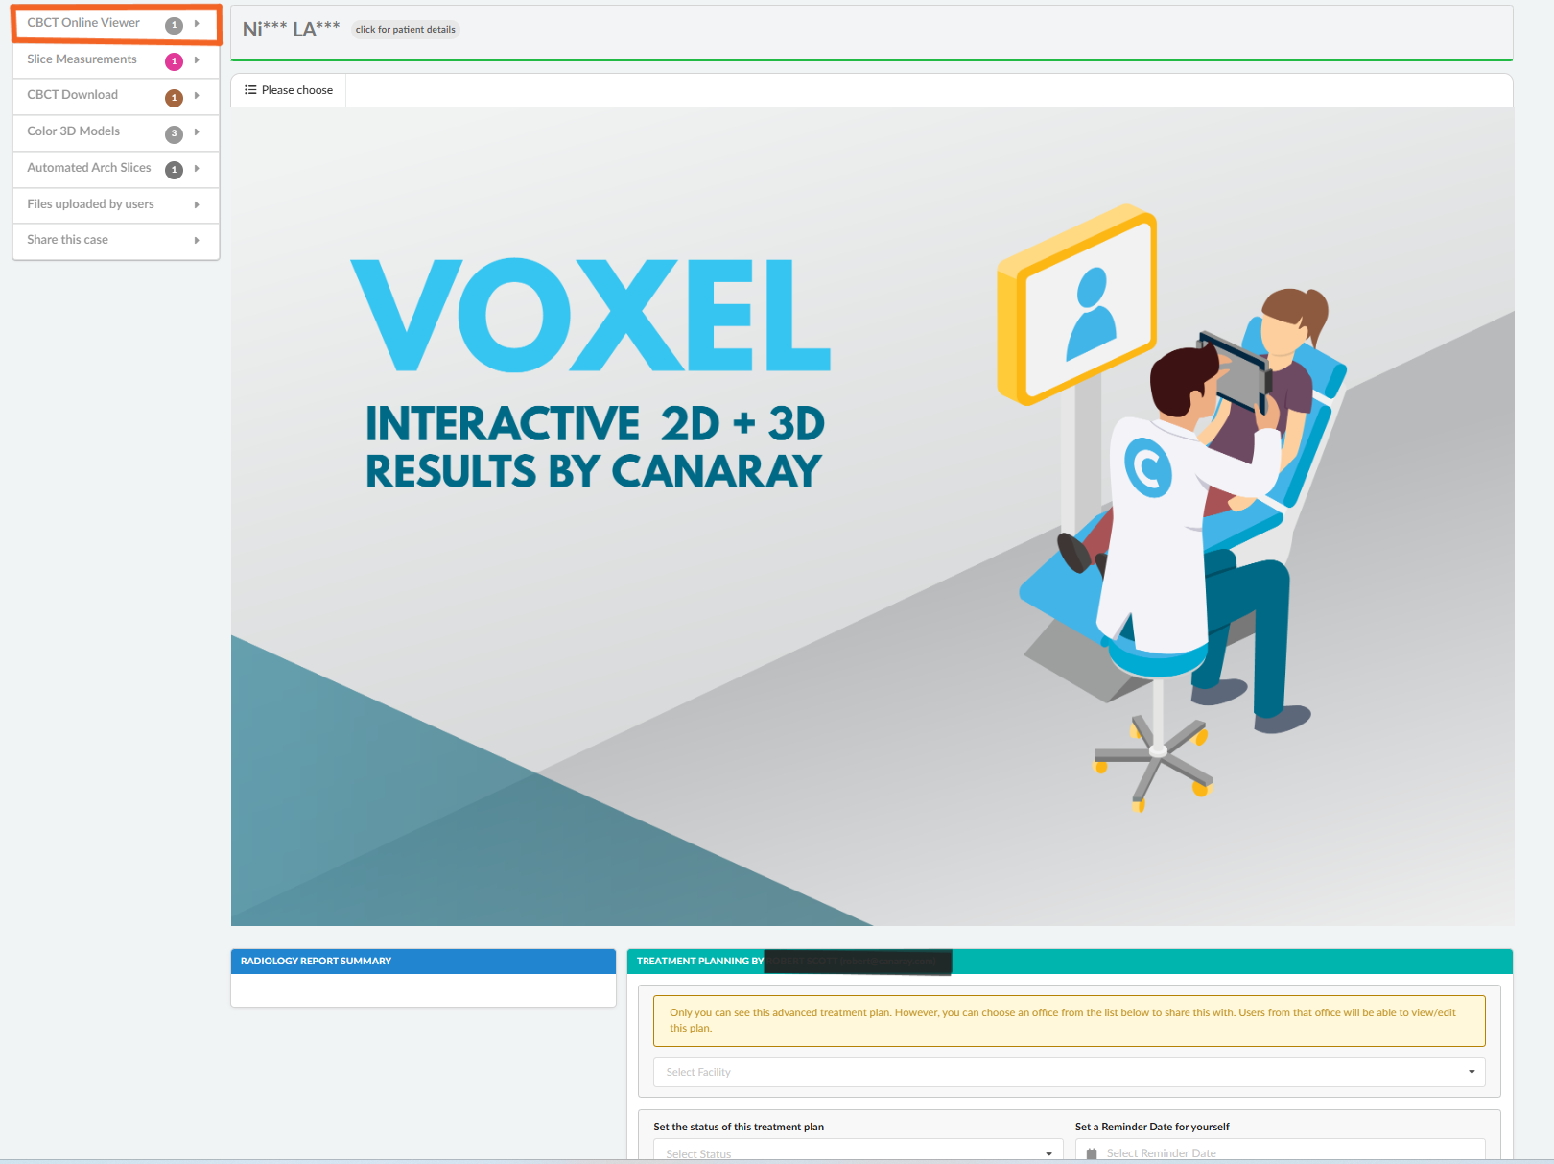This screenshot has width=1554, height=1164.
Task: Click the list icon beside Please choose
Action: pyautogui.click(x=250, y=90)
